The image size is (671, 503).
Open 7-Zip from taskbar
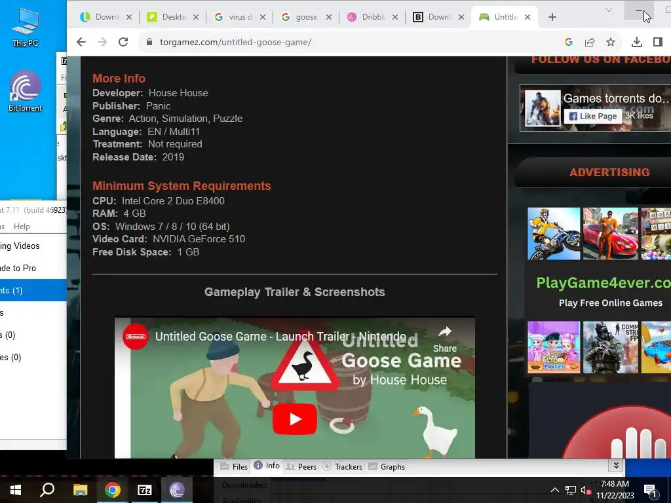click(145, 490)
